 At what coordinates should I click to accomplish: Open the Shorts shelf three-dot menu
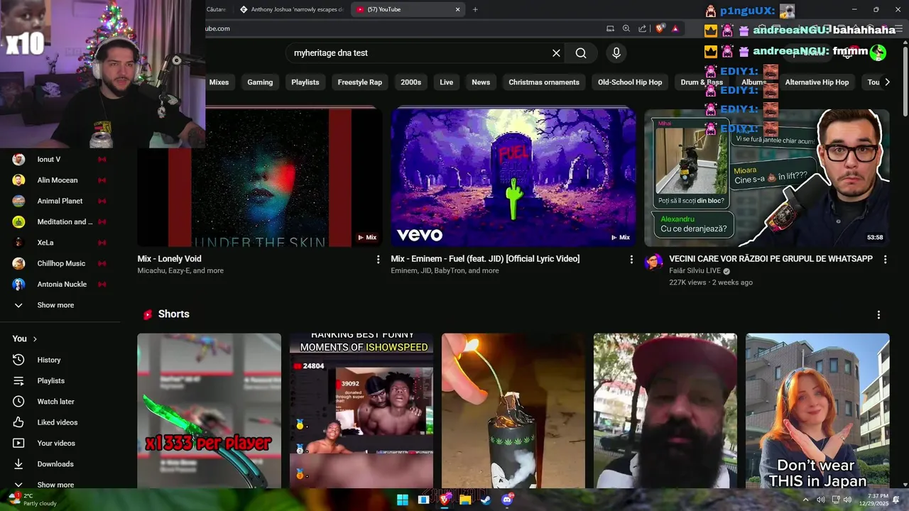point(878,314)
